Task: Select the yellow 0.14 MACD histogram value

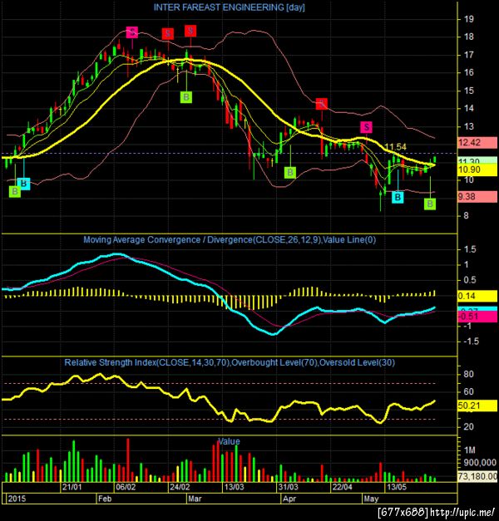Action: tap(477, 296)
